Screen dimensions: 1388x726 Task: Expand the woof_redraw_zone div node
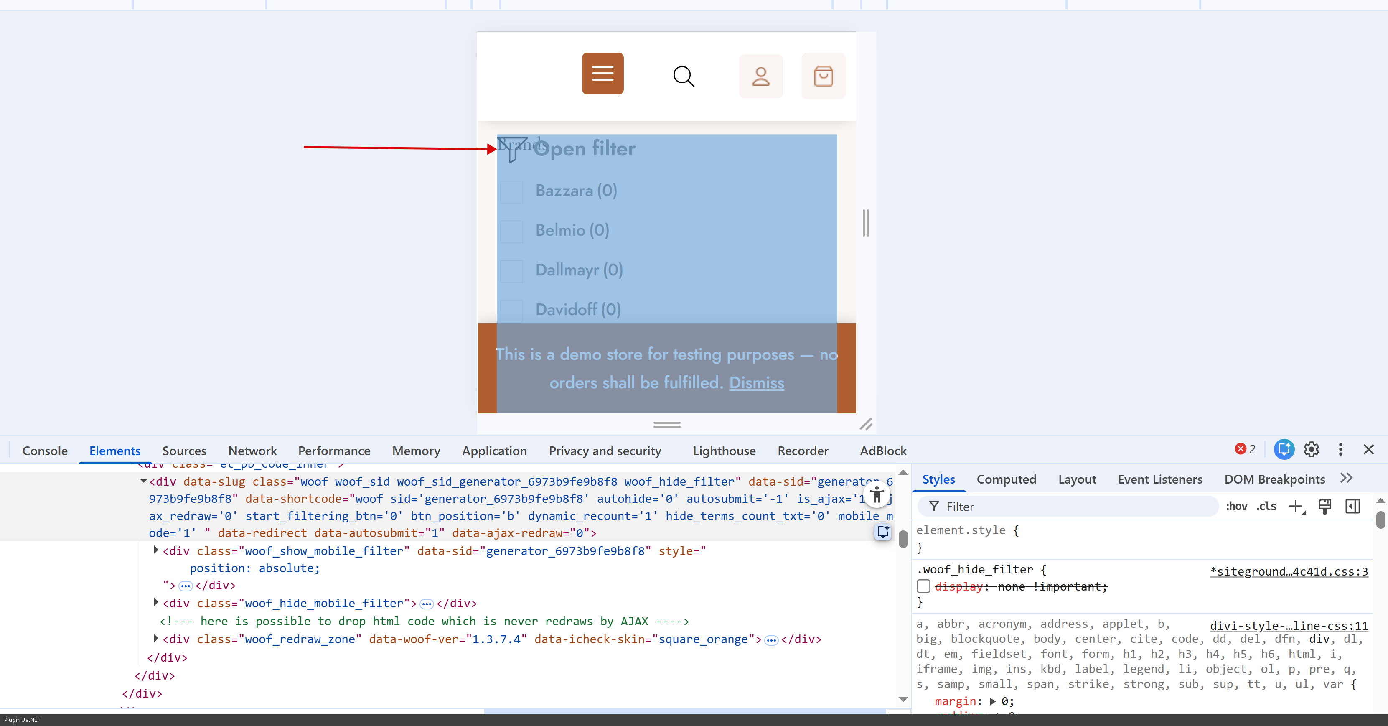tap(156, 638)
